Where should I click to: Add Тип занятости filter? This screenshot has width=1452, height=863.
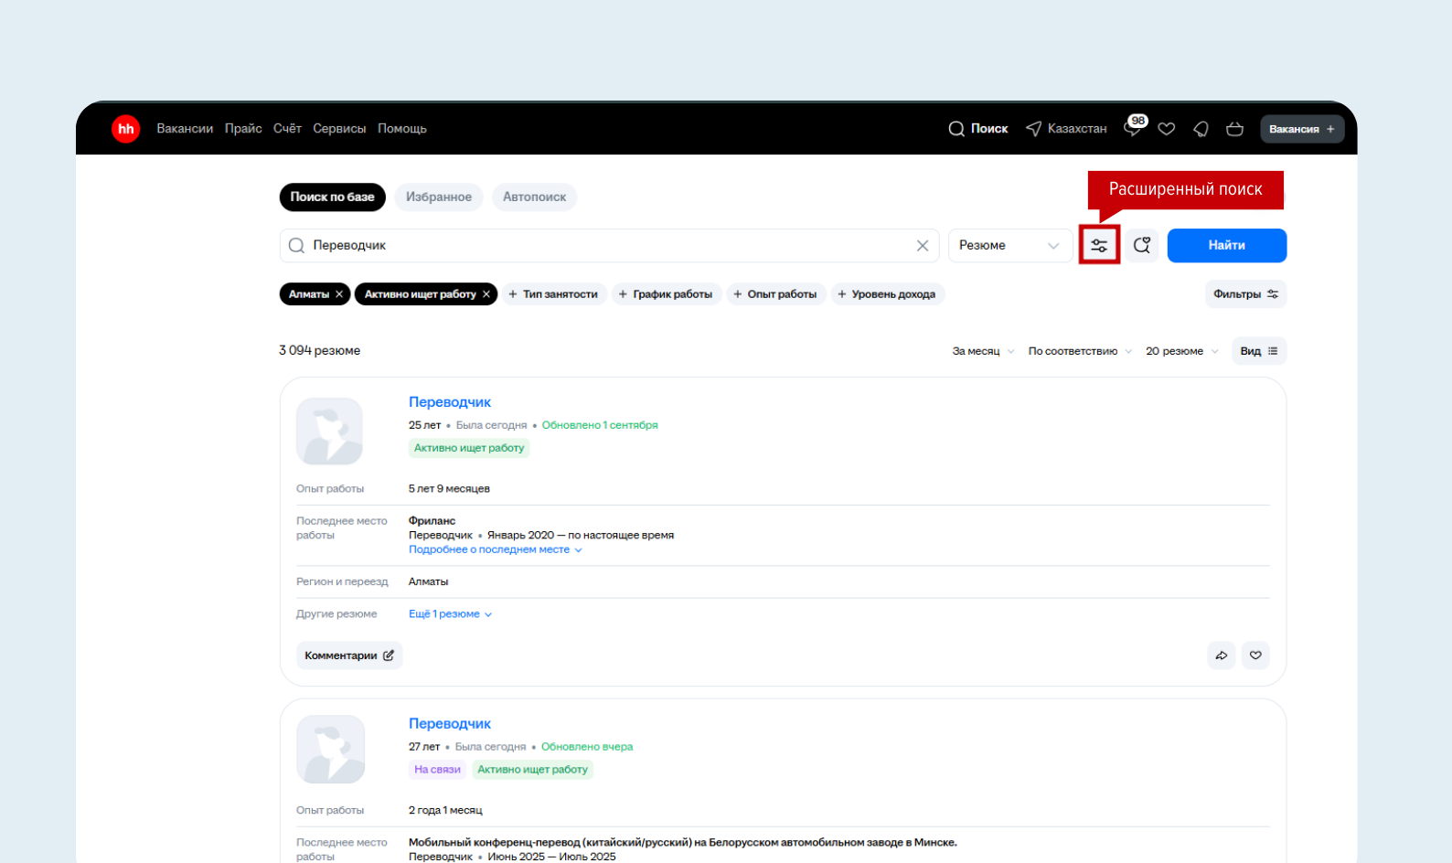click(553, 294)
